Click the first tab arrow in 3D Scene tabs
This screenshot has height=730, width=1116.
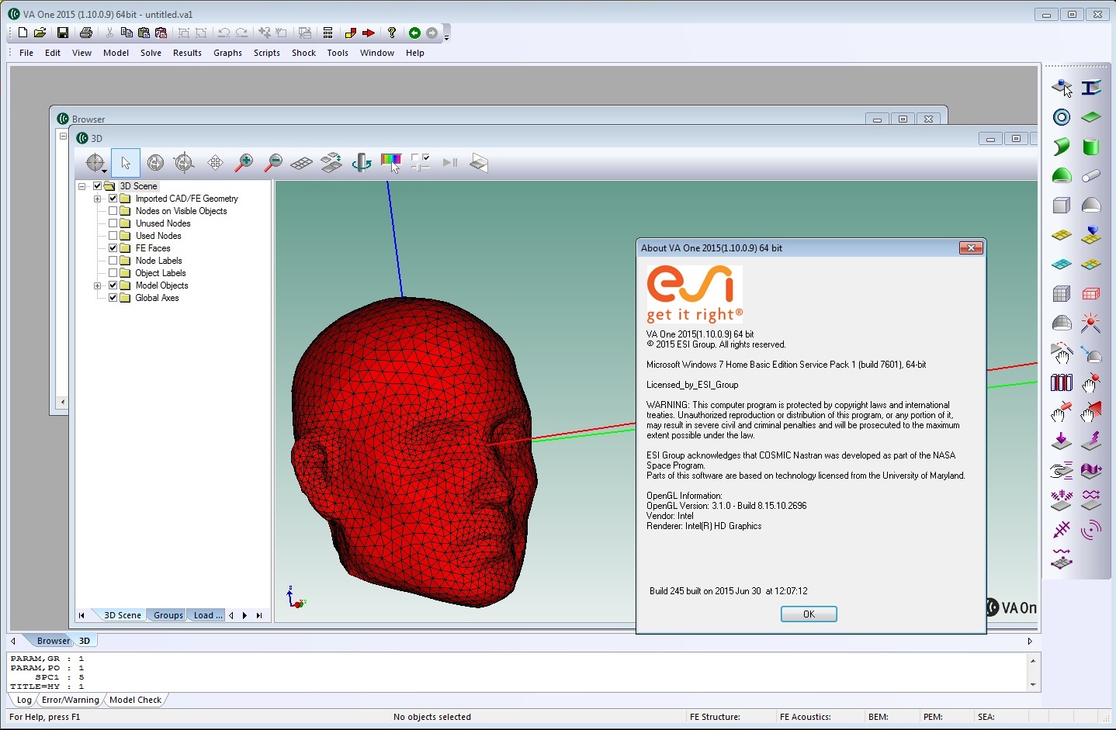[x=81, y=615]
